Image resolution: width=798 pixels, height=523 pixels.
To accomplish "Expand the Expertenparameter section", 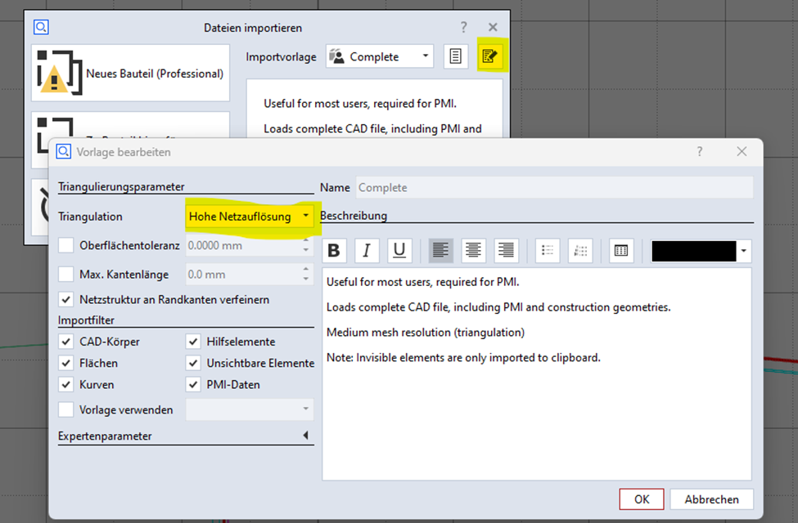I will tap(305, 436).
